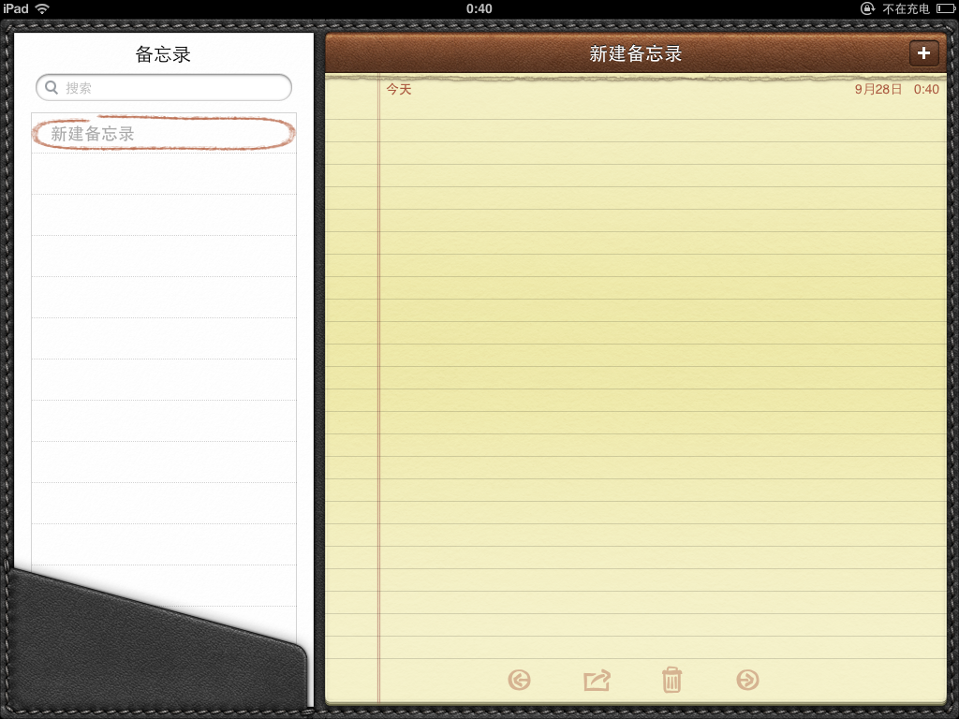
Task: Open the share menu icon
Action: (597, 680)
